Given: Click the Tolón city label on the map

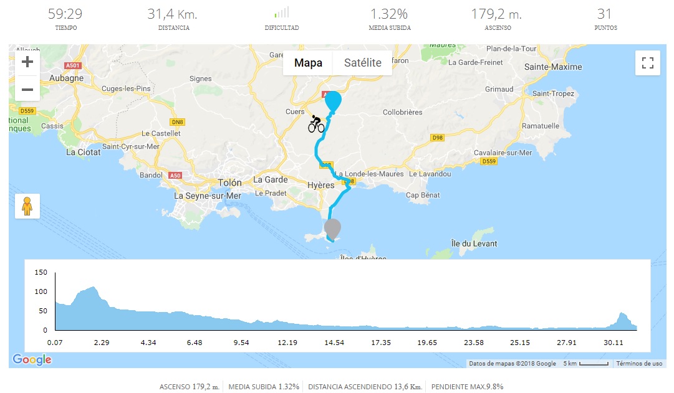Looking at the screenshot, I should click(229, 183).
